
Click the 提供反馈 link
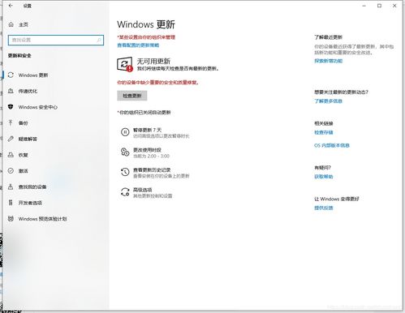pos(324,208)
